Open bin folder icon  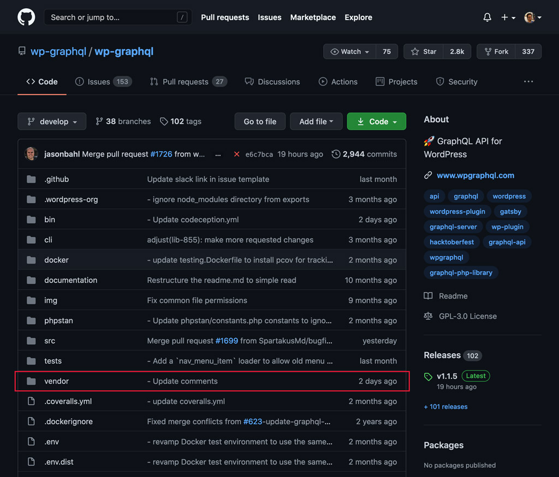coord(31,219)
